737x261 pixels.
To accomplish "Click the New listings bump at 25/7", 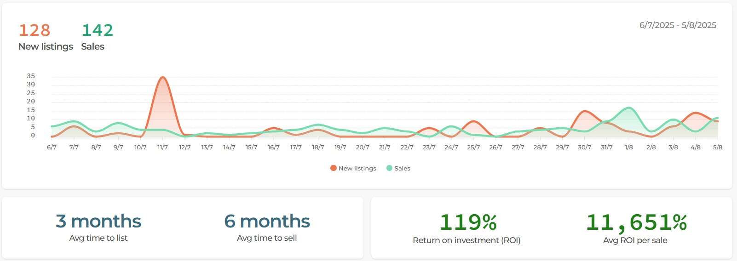I will point(473,121).
